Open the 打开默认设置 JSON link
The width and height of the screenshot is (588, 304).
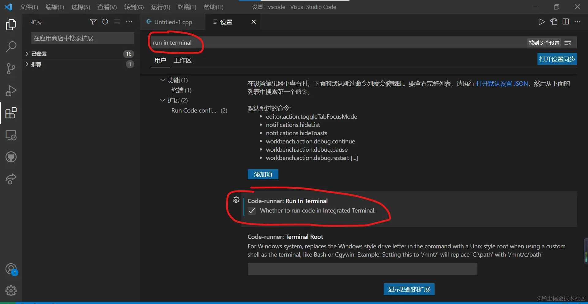(502, 83)
